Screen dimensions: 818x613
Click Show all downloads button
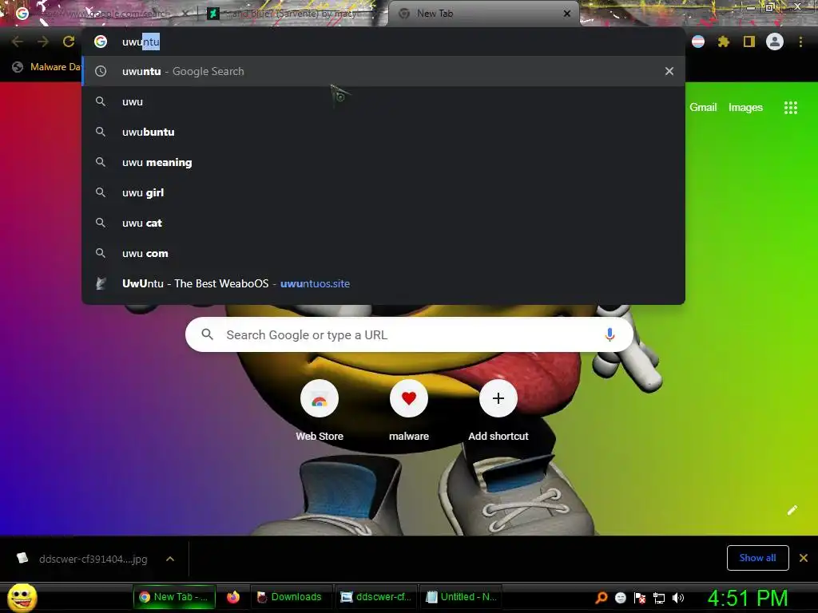(x=757, y=558)
